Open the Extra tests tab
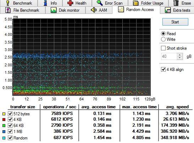 [177, 10]
